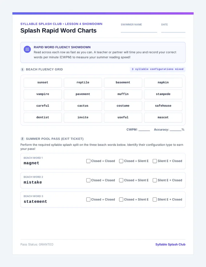Click the CWPM blank field
Image resolution: width=206 pixels, height=267 pixels.
point(144,130)
